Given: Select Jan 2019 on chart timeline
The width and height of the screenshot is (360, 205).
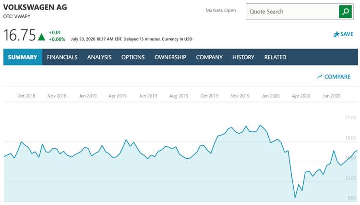Looking at the screenshot, I should click(x=88, y=96).
